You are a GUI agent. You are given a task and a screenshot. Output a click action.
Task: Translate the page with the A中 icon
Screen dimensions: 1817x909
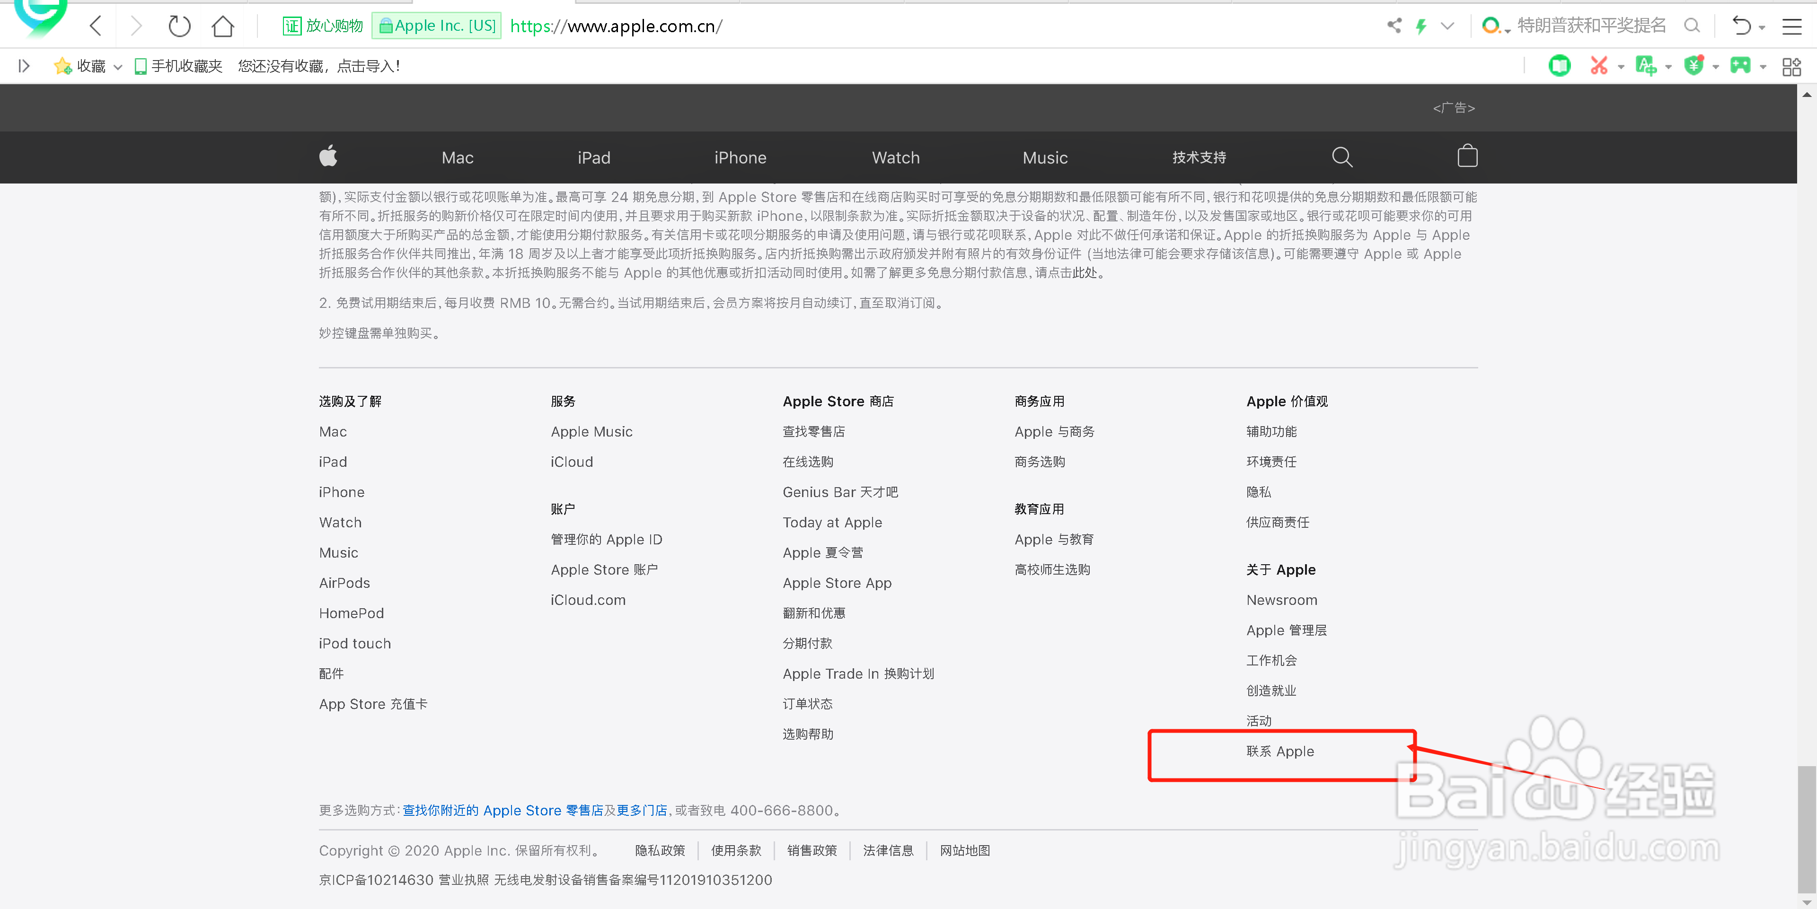[1647, 66]
